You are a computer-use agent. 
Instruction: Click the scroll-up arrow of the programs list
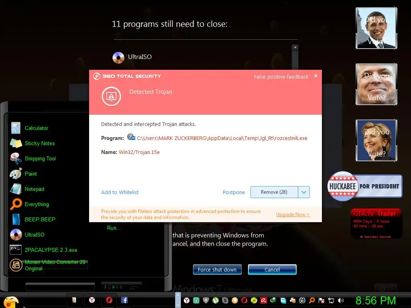(x=295, y=47)
